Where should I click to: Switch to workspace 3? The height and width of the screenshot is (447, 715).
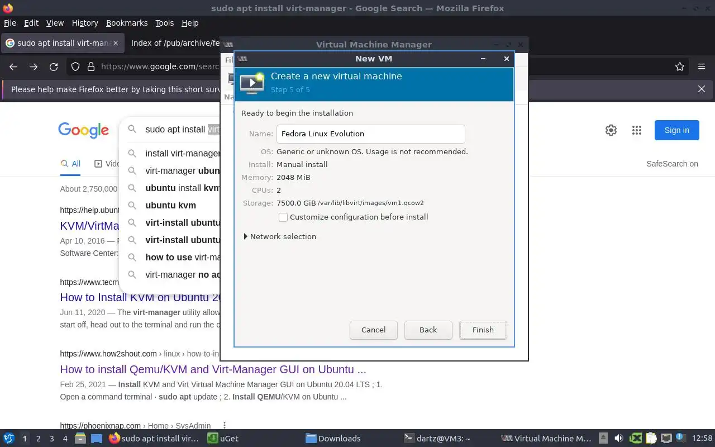click(x=51, y=439)
